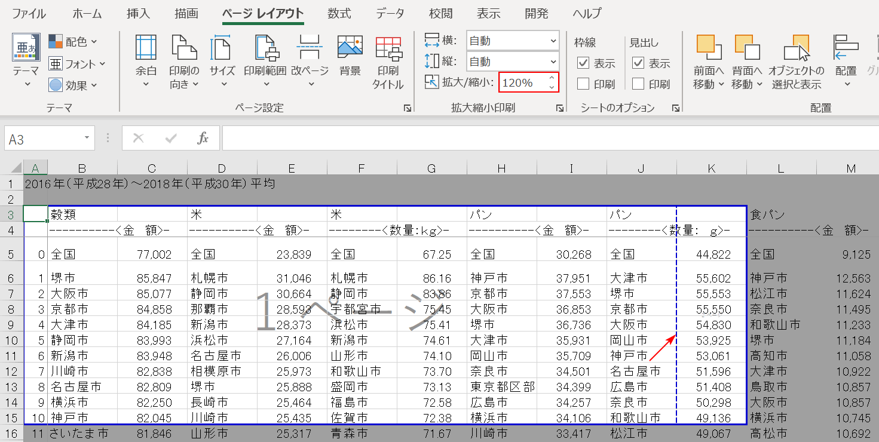Image resolution: width=879 pixels, height=442 pixels.
Task: Expand the 前面へ移動 dropdown arrow
Action: [x=721, y=84]
